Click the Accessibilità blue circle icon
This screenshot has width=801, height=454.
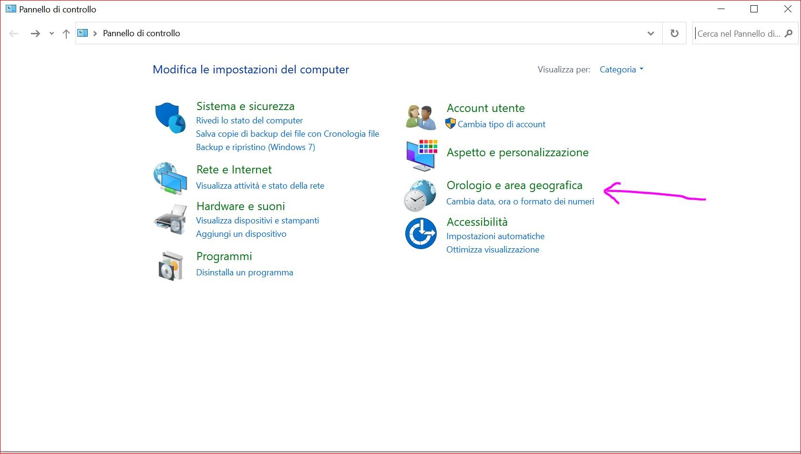[x=421, y=233]
